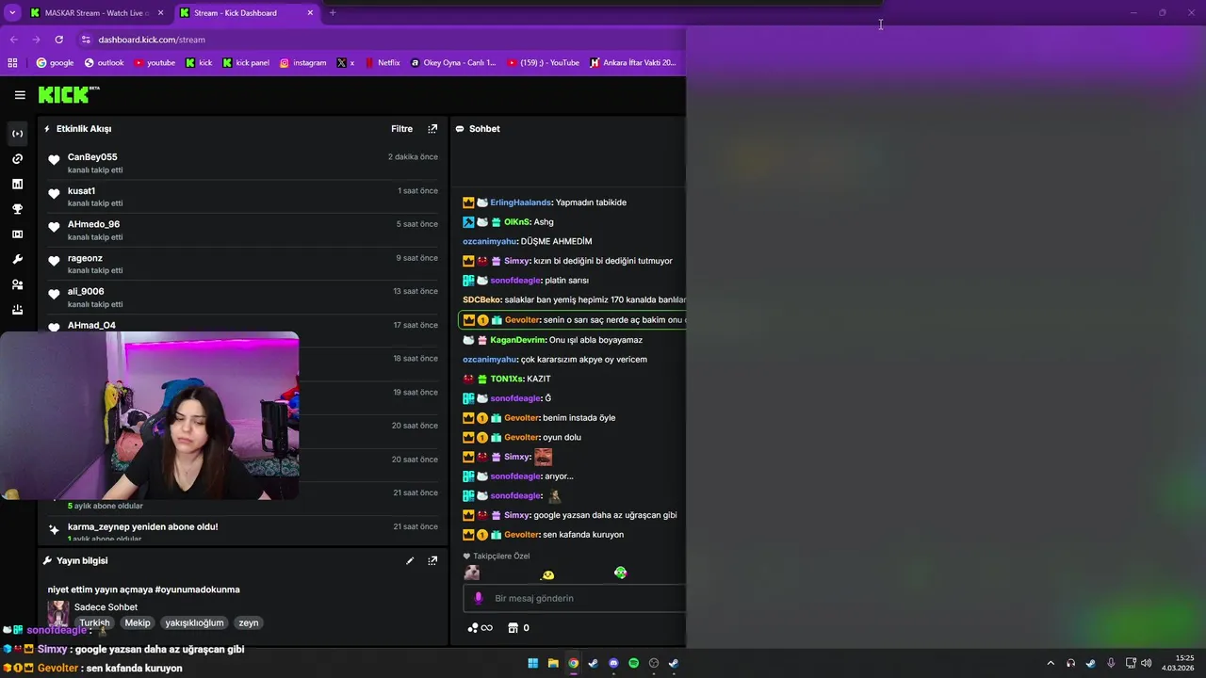
Task: Show hidden system tray icons
Action: click(1051, 663)
